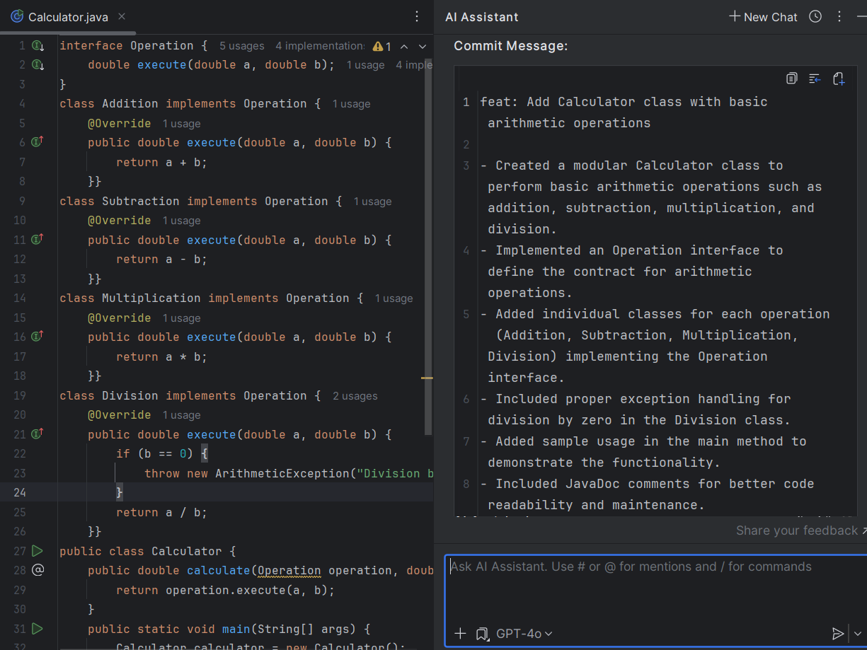Add attachment with plus icon in chat

[460, 634]
